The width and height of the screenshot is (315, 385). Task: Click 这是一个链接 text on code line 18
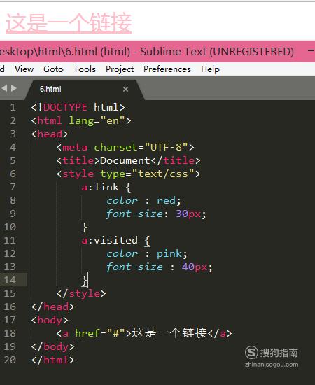[169, 333]
